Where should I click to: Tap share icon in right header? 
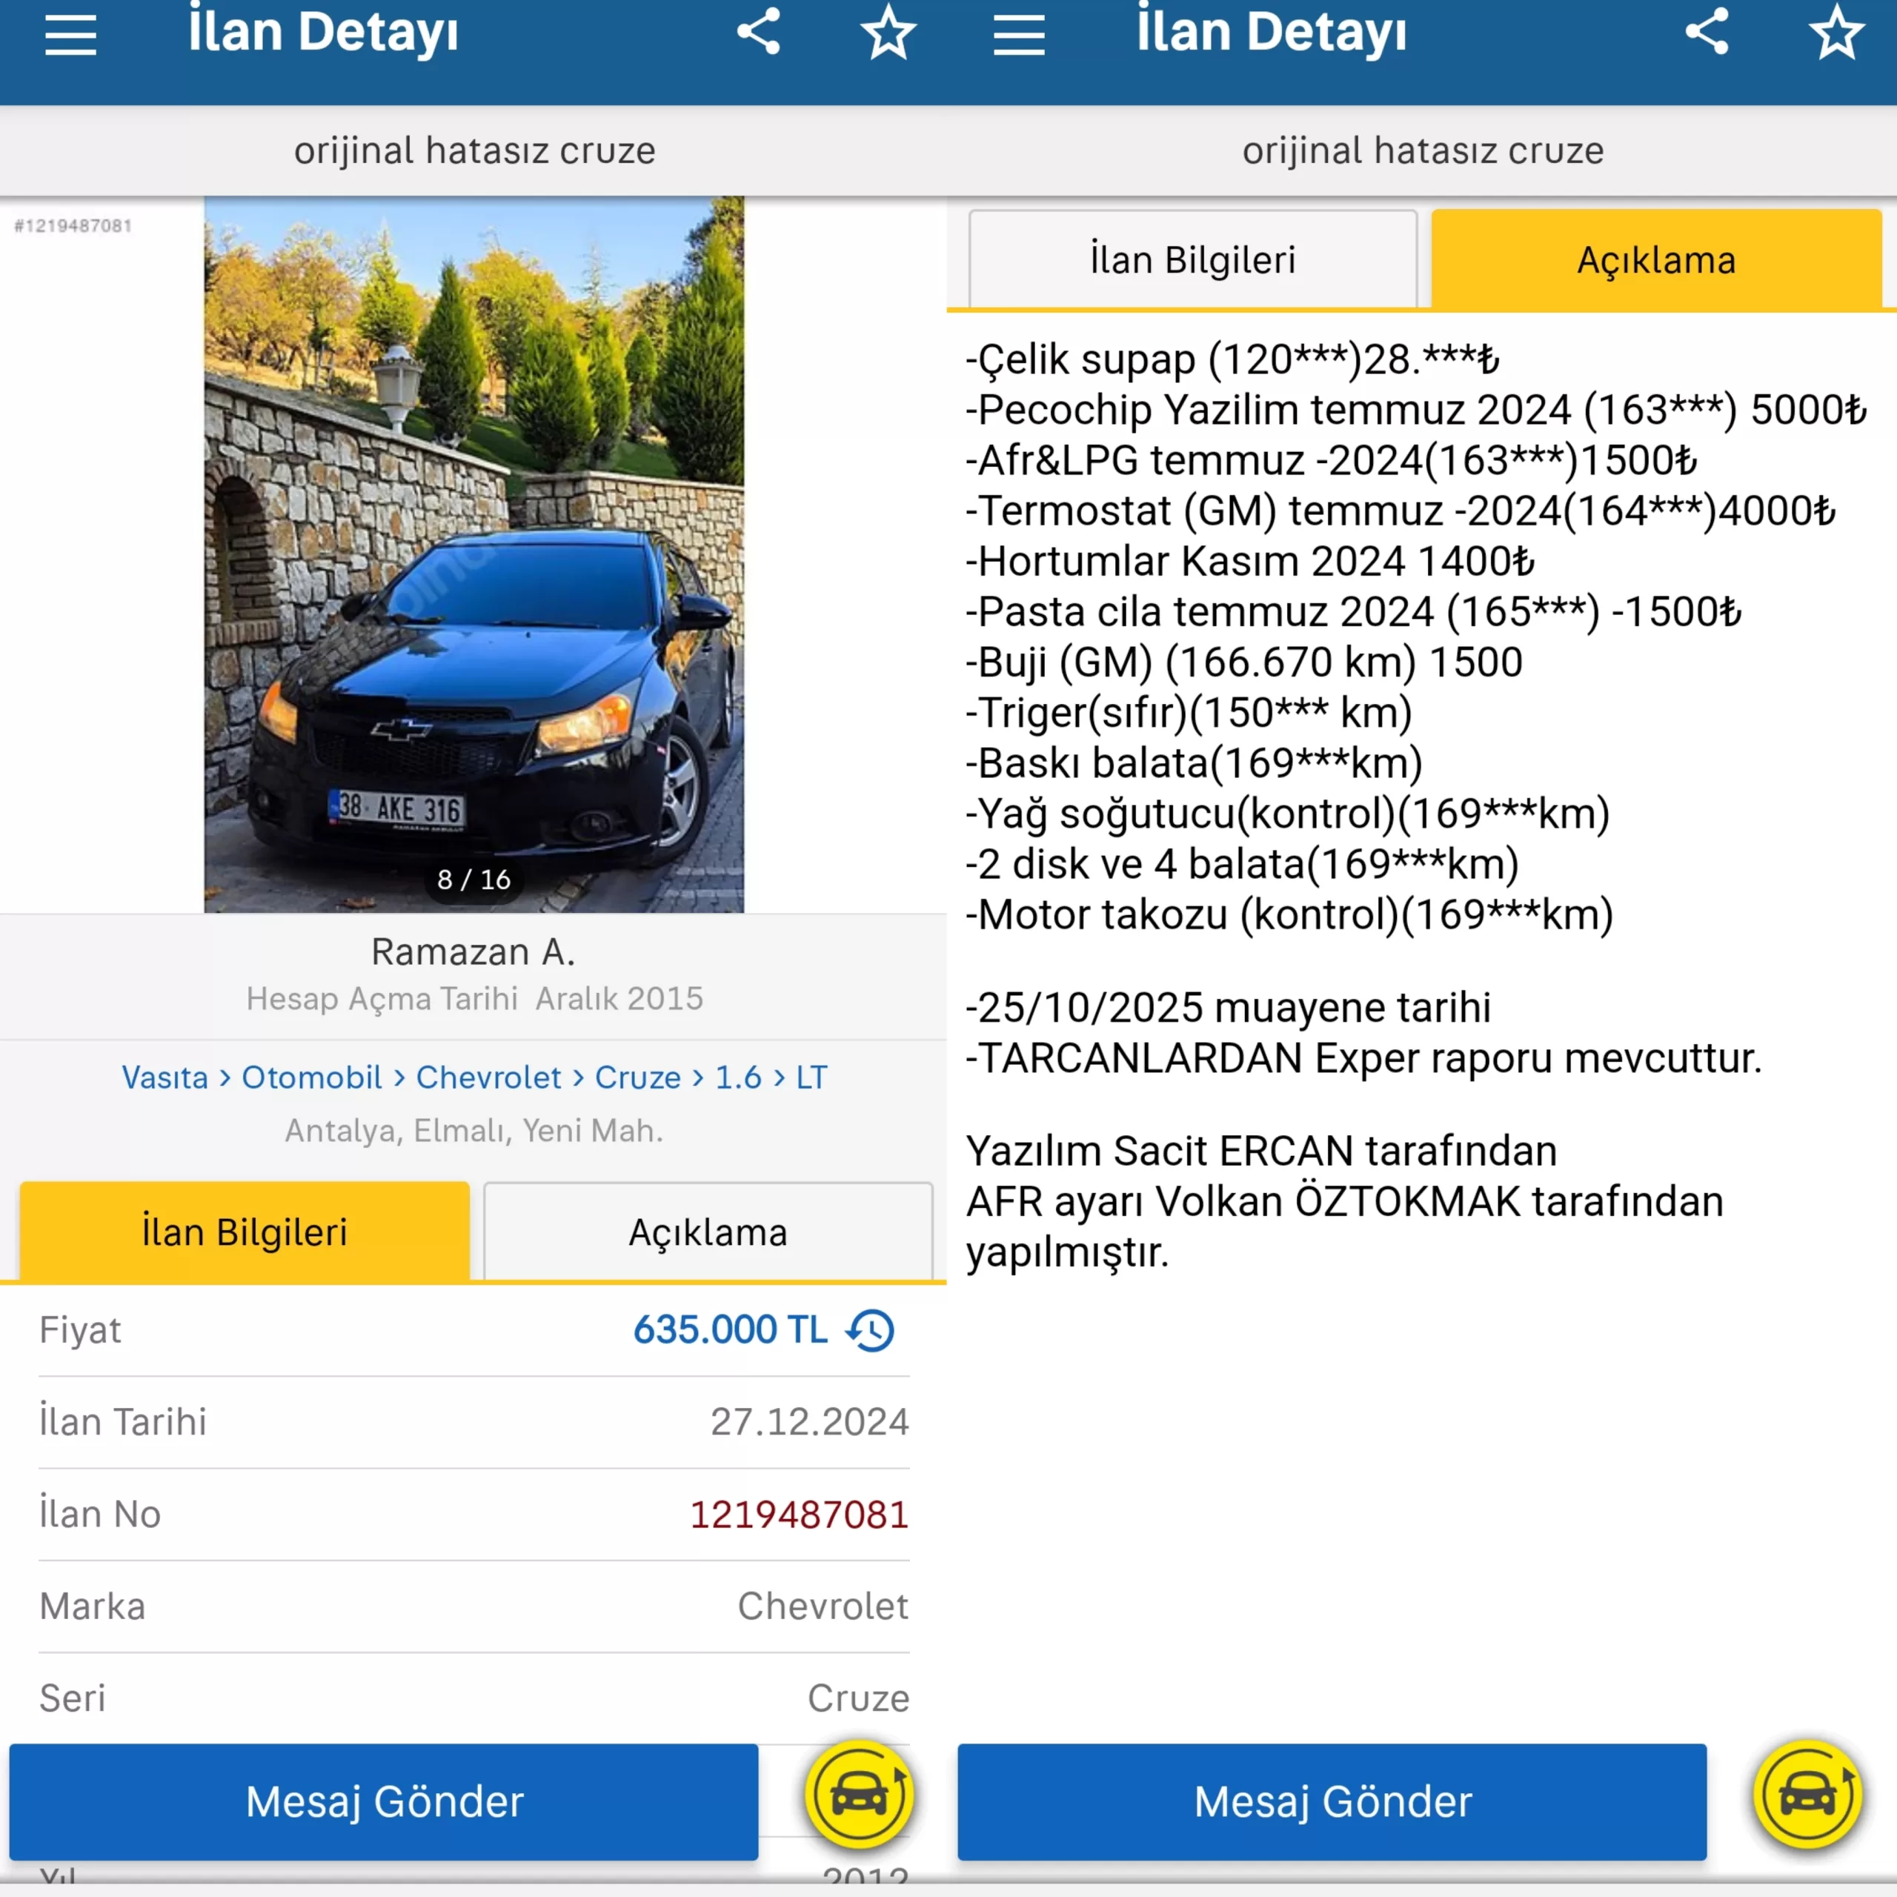(x=1707, y=31)
